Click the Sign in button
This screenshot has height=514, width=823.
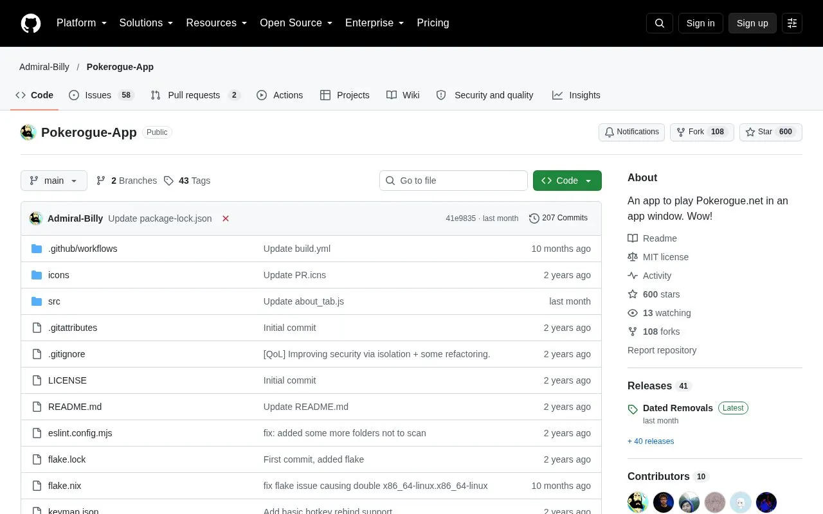(x=700, y=23)
